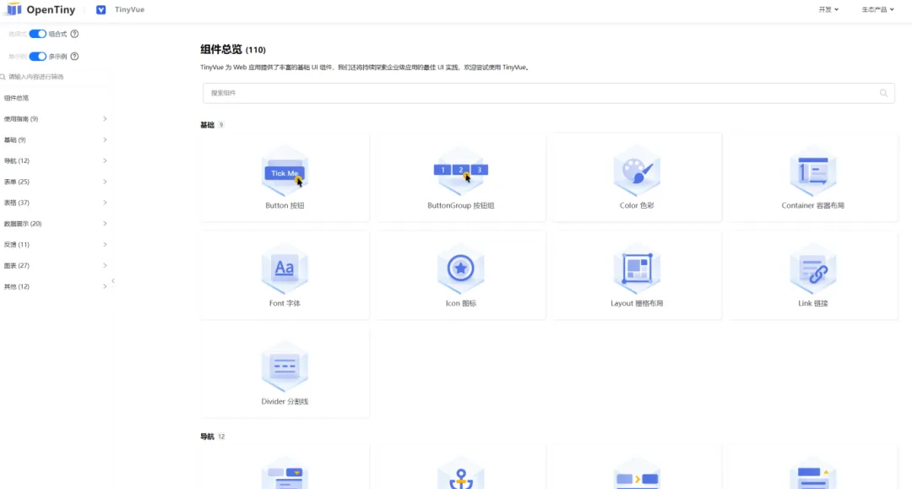912x489 pixels.
Task: Click the 导航 section heading
Action: pyautogui.click(x=207, y=437)
